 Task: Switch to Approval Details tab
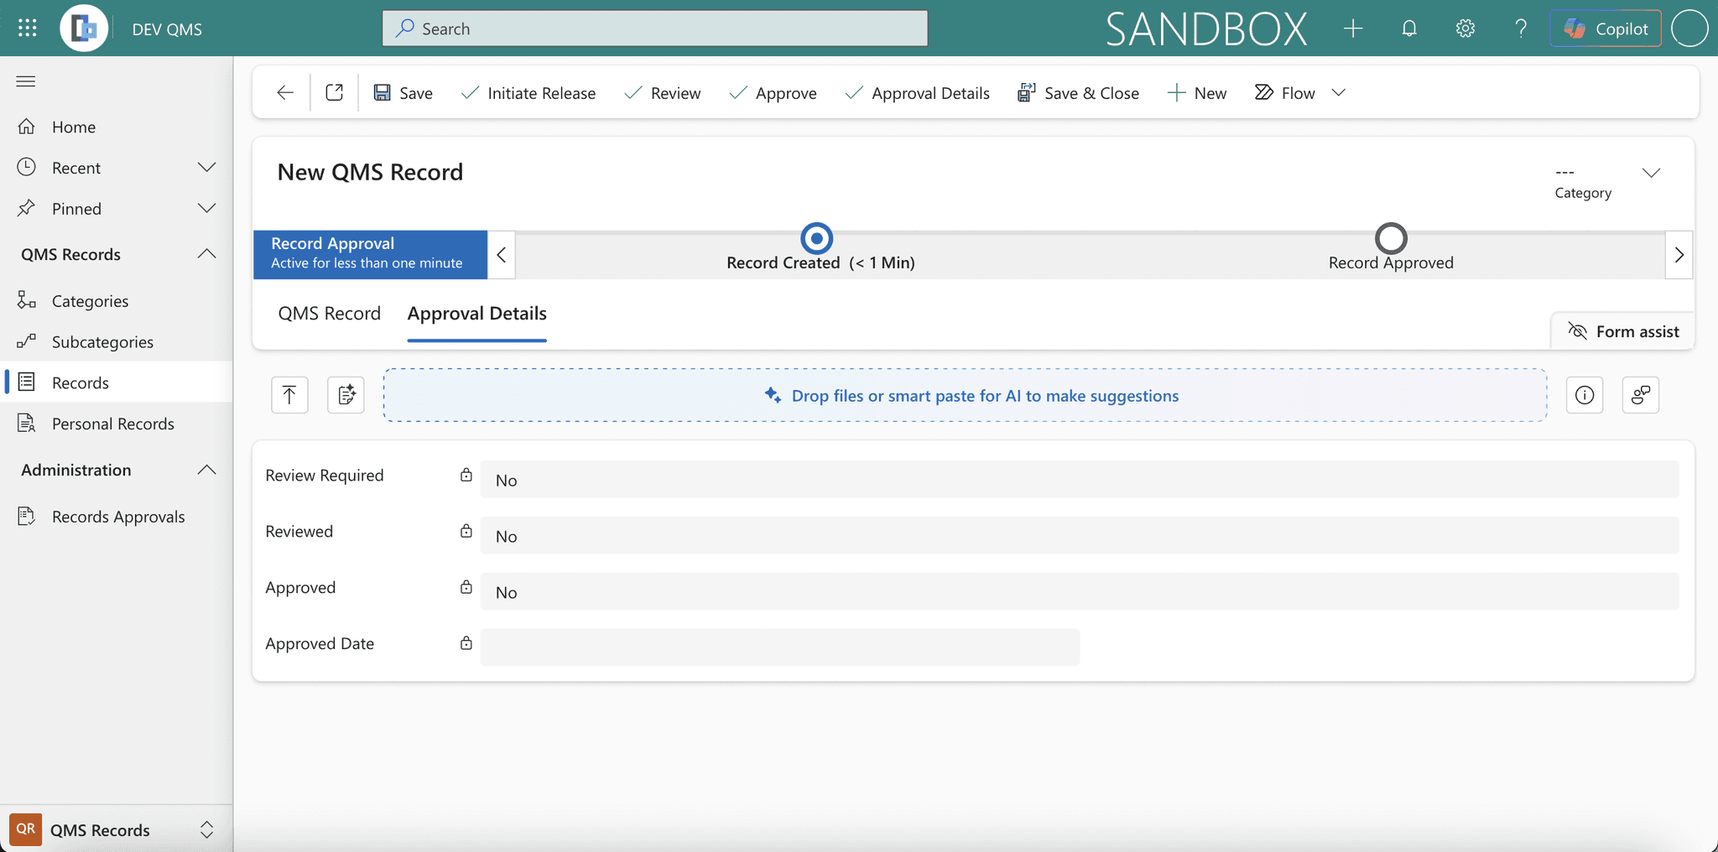tap(476, 313)
